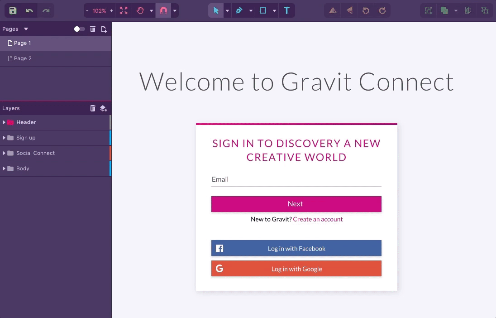The height and width of the screenshot is (318, 496).
Task: Click the Convert to Path icon
Action: 485,10
